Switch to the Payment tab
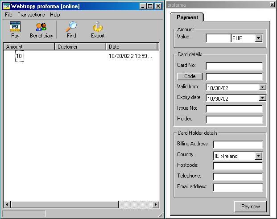 pyautogui.click(x=187, y=17)
